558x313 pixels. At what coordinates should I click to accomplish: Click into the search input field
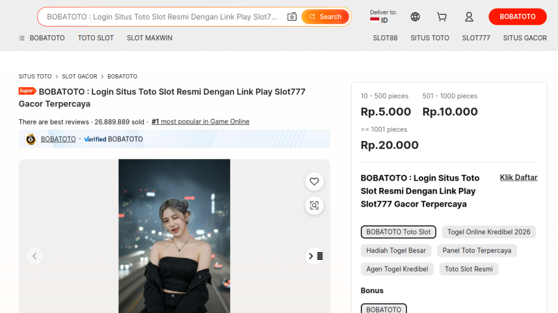[162, 17]
